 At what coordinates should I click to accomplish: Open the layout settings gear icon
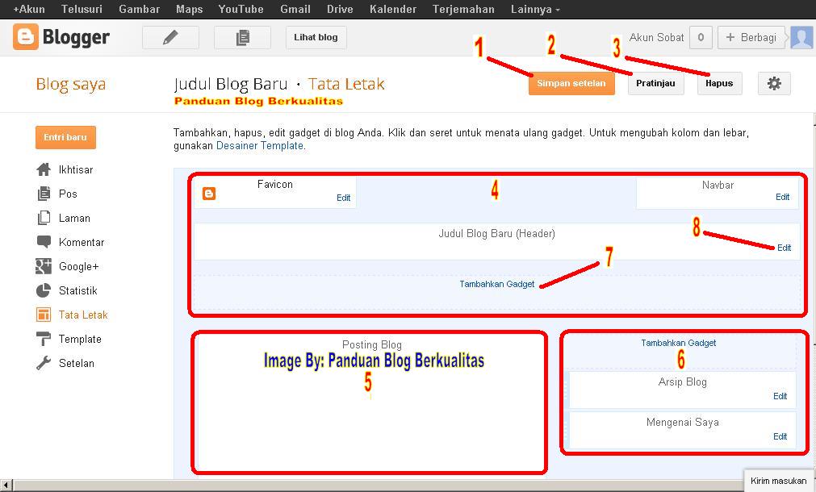click(773, 83)
